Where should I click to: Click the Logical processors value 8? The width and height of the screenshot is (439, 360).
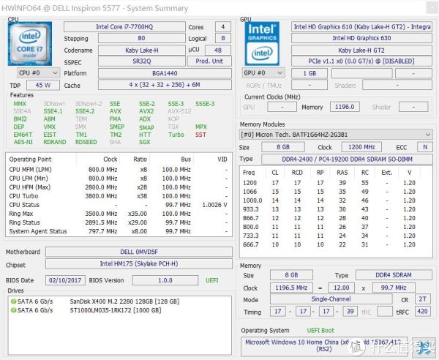click(223, 38)
